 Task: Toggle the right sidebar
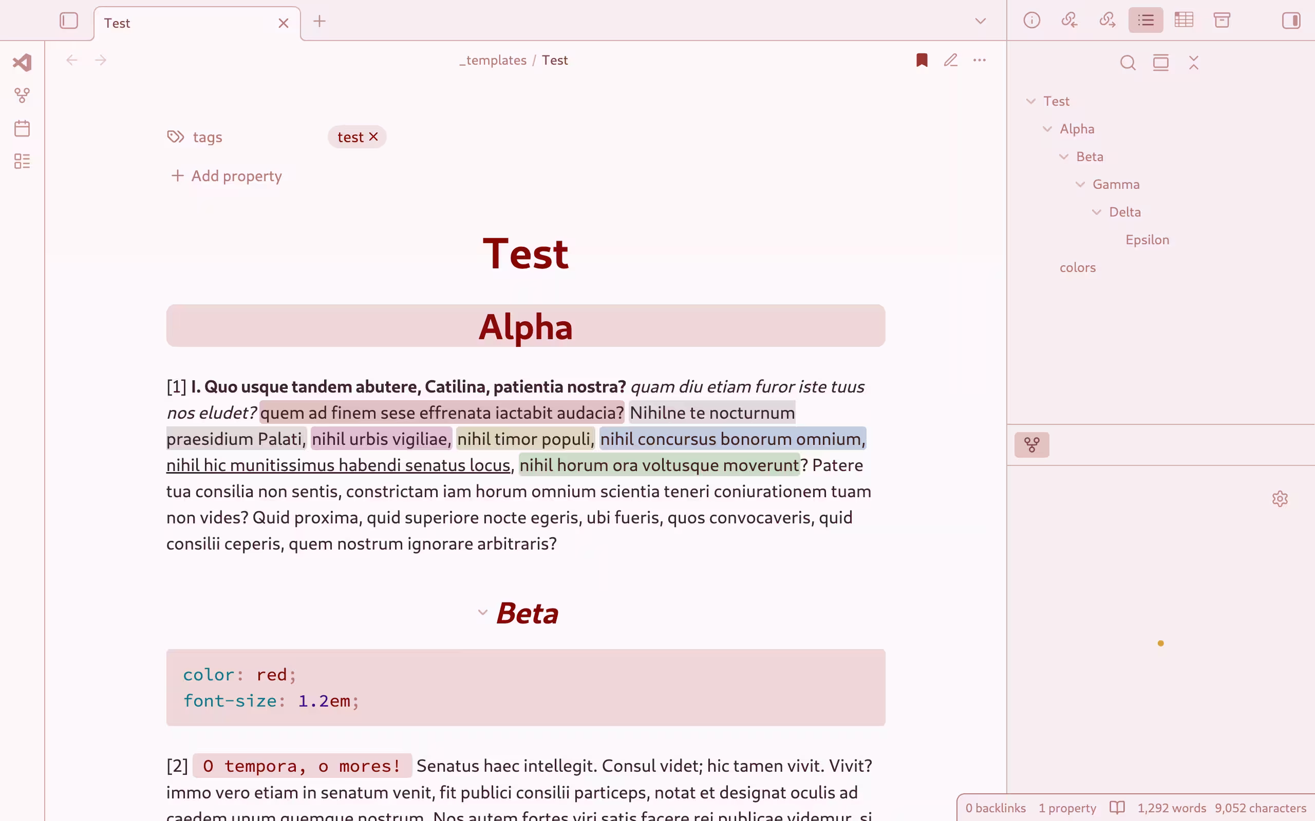coord(1291,21)
